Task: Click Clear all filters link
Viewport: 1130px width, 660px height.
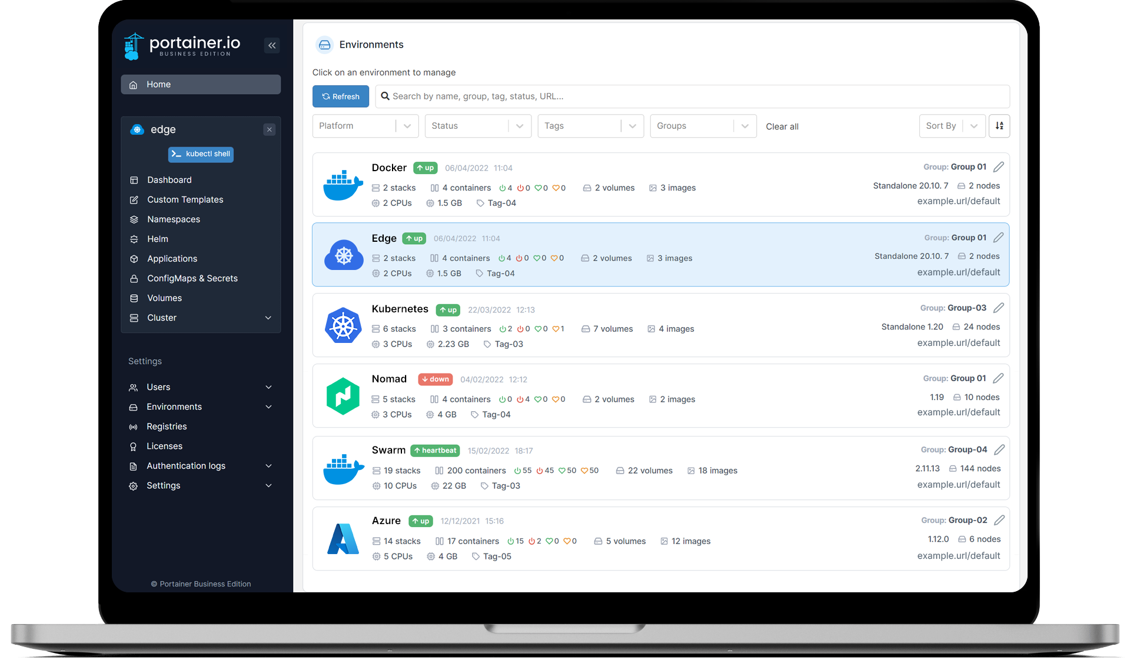Action: click(780, 126)
